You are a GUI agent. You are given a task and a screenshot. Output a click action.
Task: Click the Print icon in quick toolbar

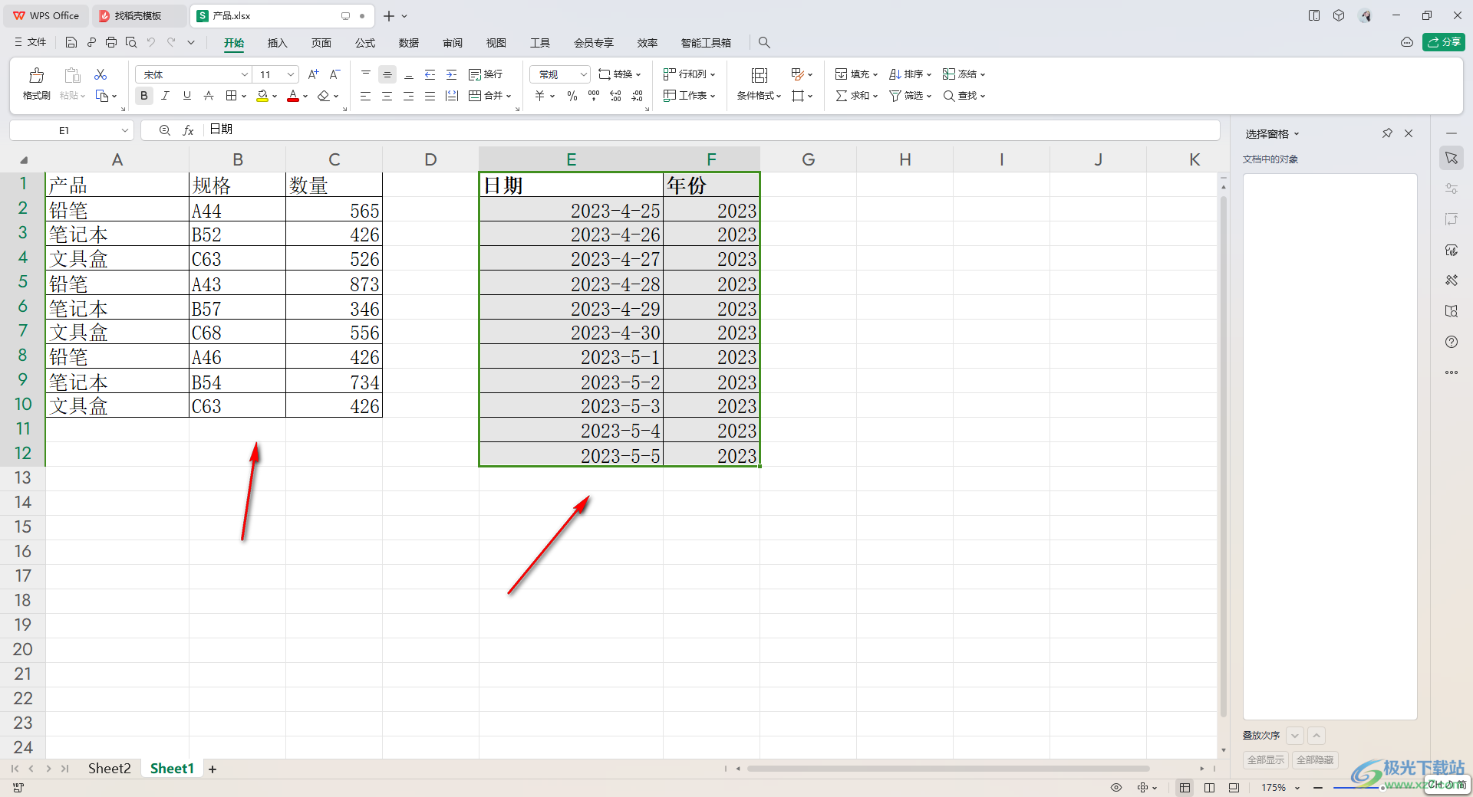(x=111, y=43)
